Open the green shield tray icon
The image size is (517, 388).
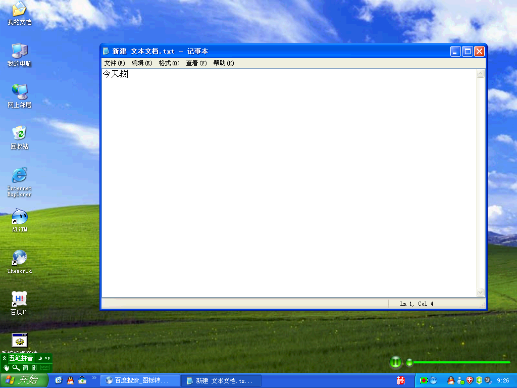(x=479, y=380)
